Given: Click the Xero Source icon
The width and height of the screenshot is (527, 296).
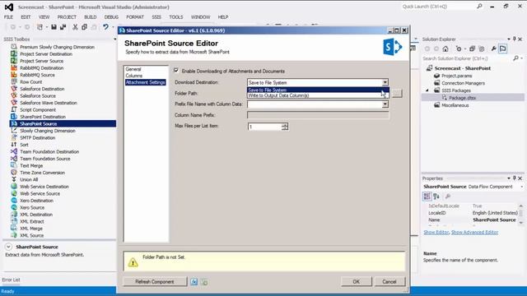Looking at the screenshot, I should point(14,207).
